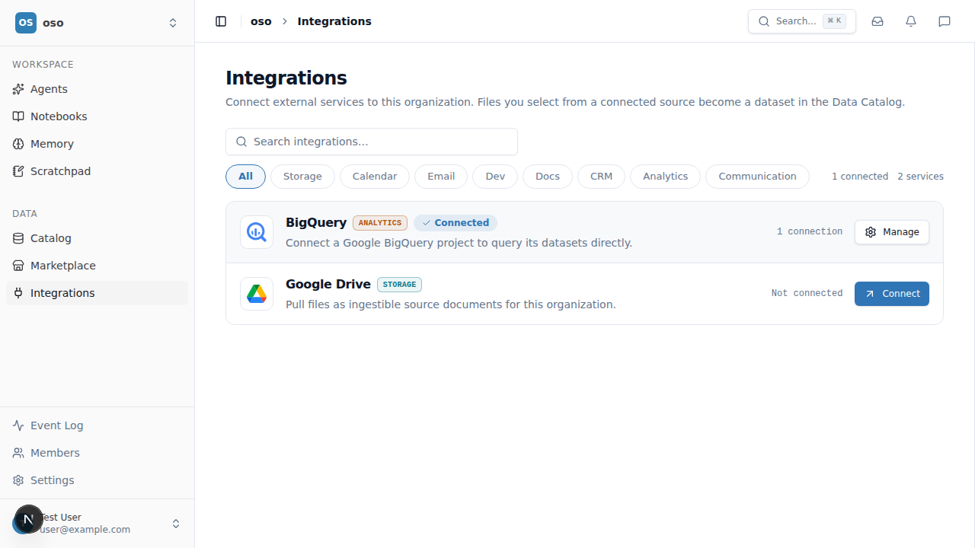Filter integrations by Calendar
This screenshot has height=548, width=975.
(x=375, y=177)
